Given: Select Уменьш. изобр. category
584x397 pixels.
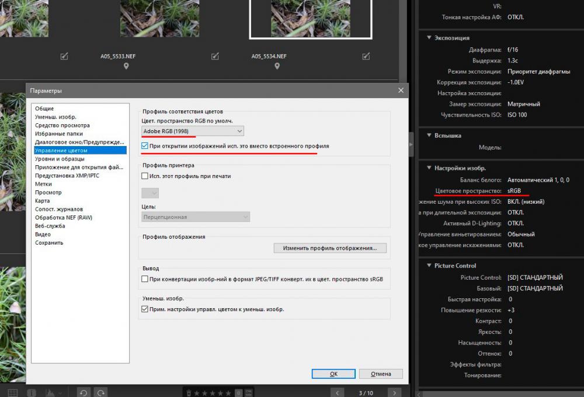Looking at the screenshot, I should point(80,117).
